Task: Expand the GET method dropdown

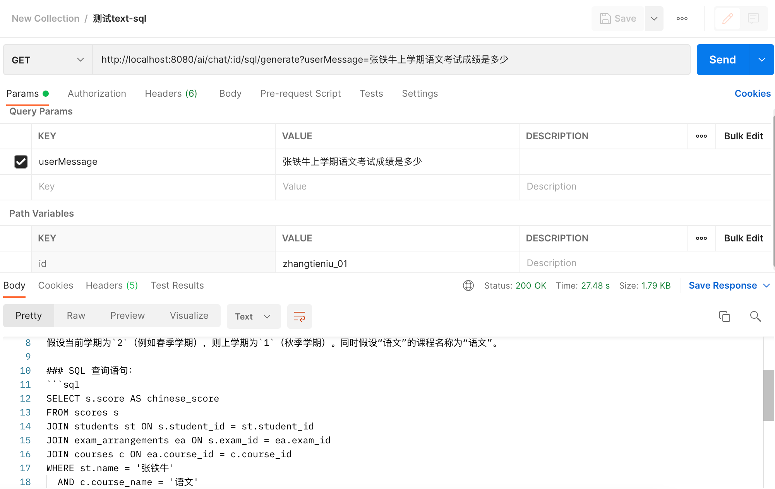Action: tap(80, 60)
